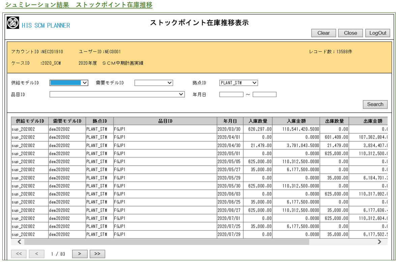Go to next page with > button
Viewport: 396px width, 262px height.
80,254
